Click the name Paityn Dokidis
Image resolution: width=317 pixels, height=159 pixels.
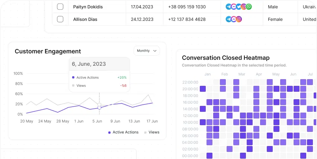click(88, 7)
